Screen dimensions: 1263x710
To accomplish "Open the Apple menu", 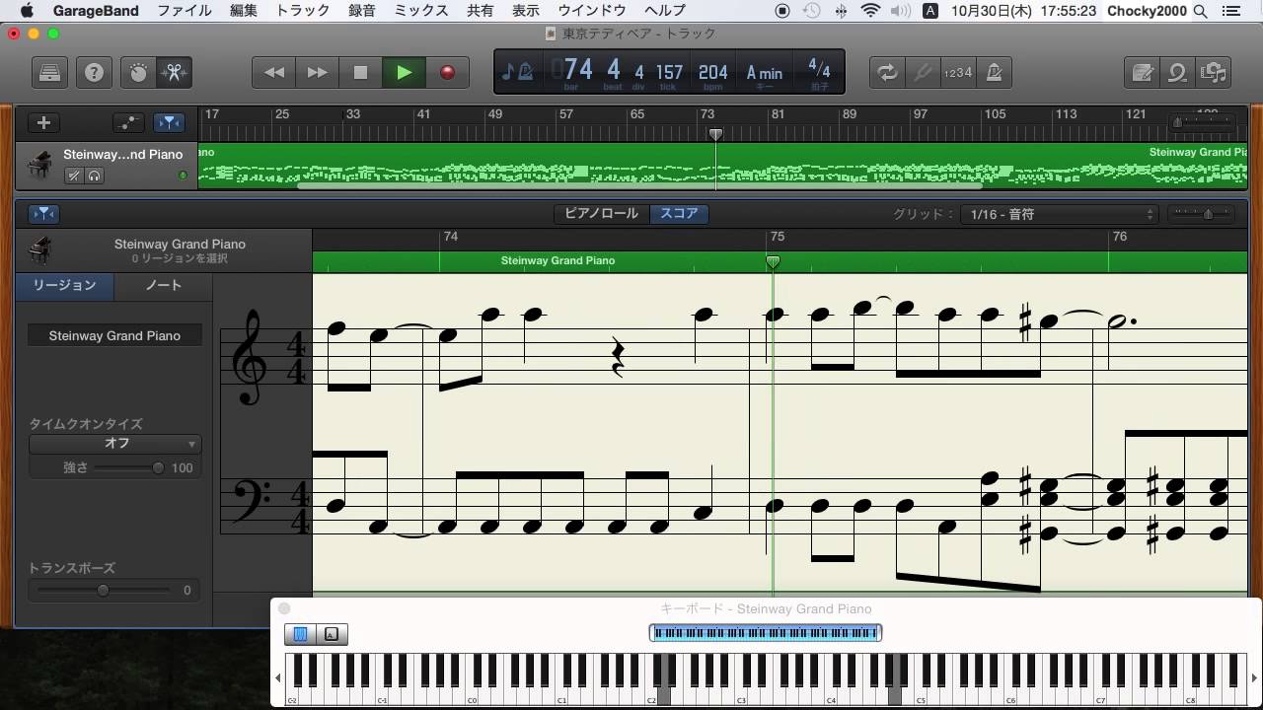I will click(27, 11).
